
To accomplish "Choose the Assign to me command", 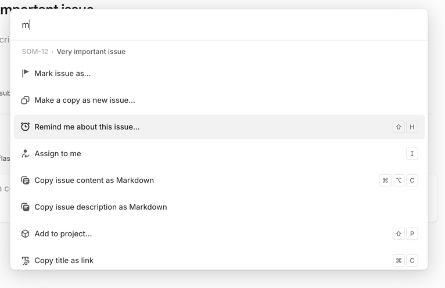I will tap(58, 153).
